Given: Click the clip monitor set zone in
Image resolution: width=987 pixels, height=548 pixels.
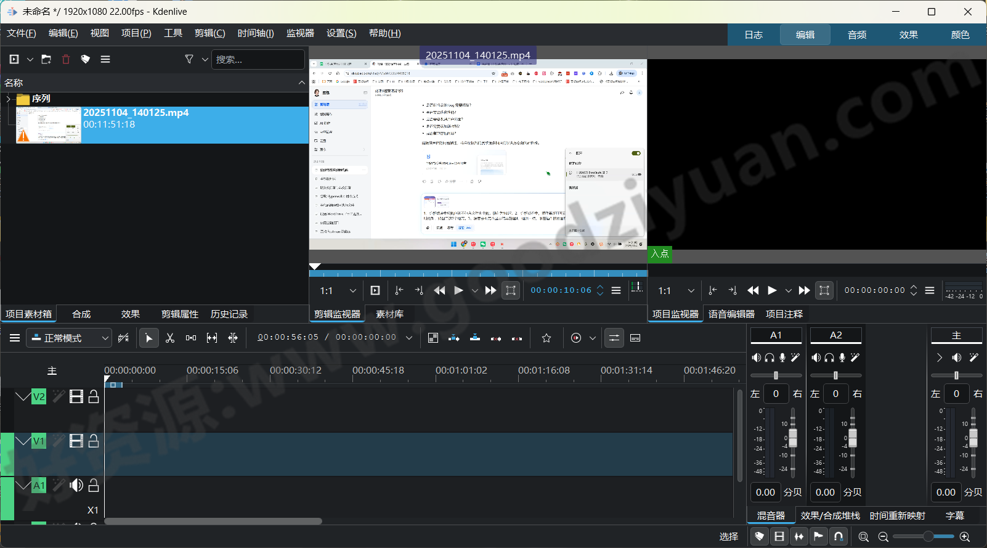Looking at the screenshot, I should click(x=399, y=290).
